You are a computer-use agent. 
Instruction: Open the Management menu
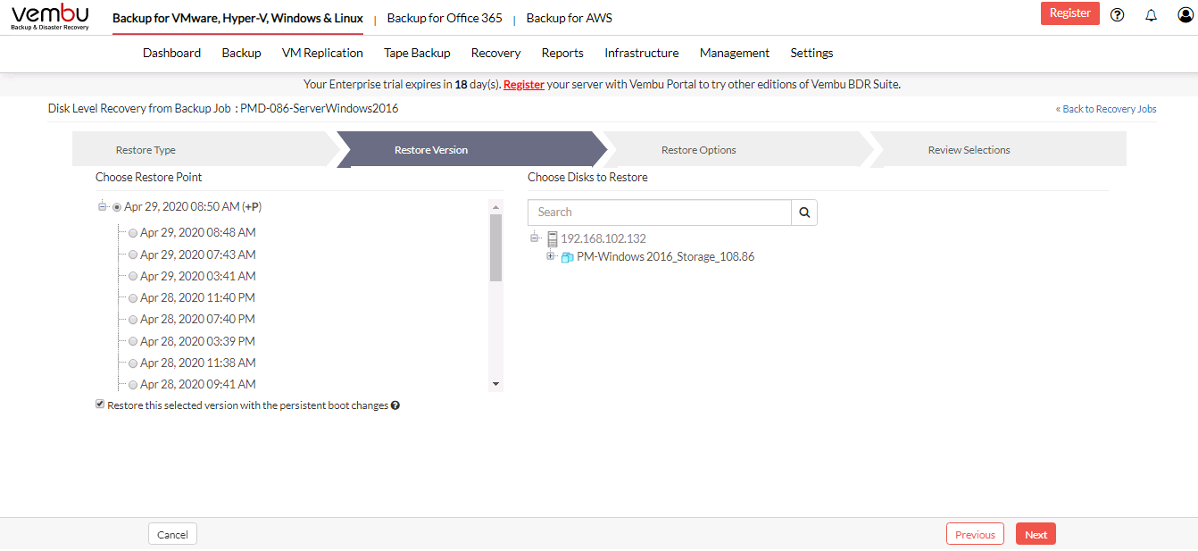point(734,53)
